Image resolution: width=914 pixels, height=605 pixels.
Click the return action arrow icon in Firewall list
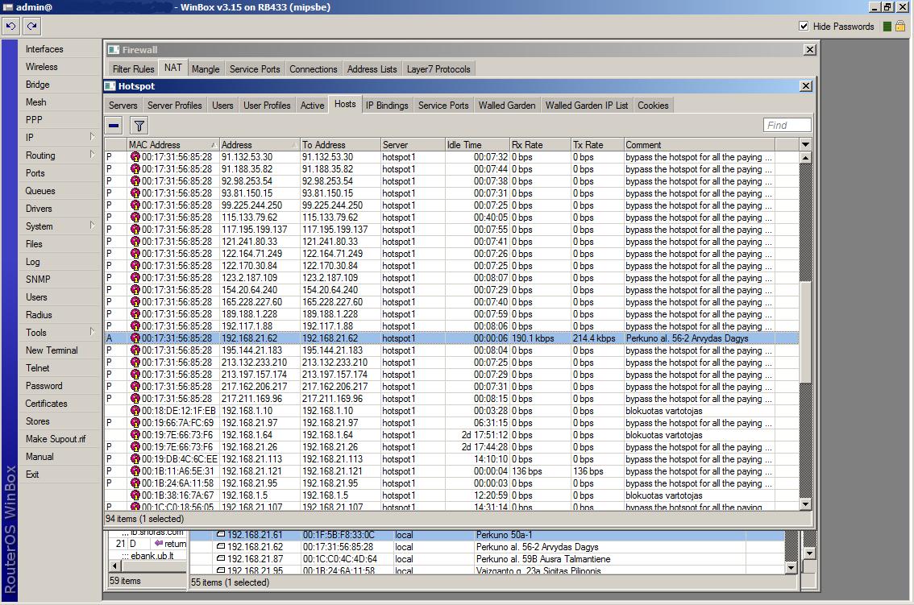(158, 543)
